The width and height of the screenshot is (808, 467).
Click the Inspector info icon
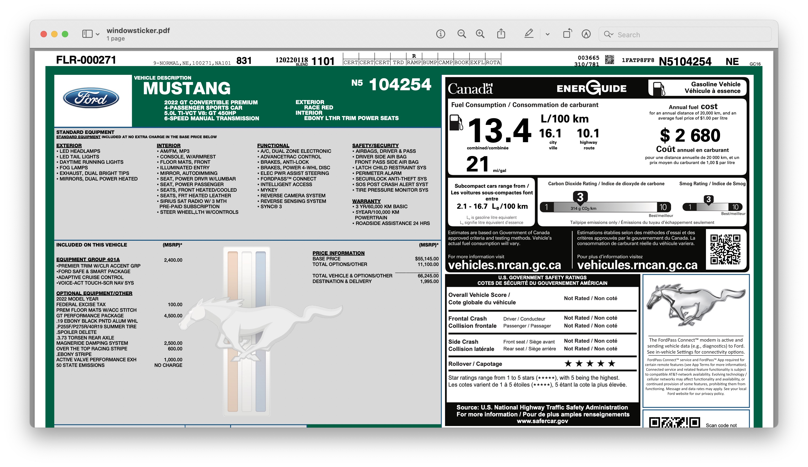click(440, 34)
